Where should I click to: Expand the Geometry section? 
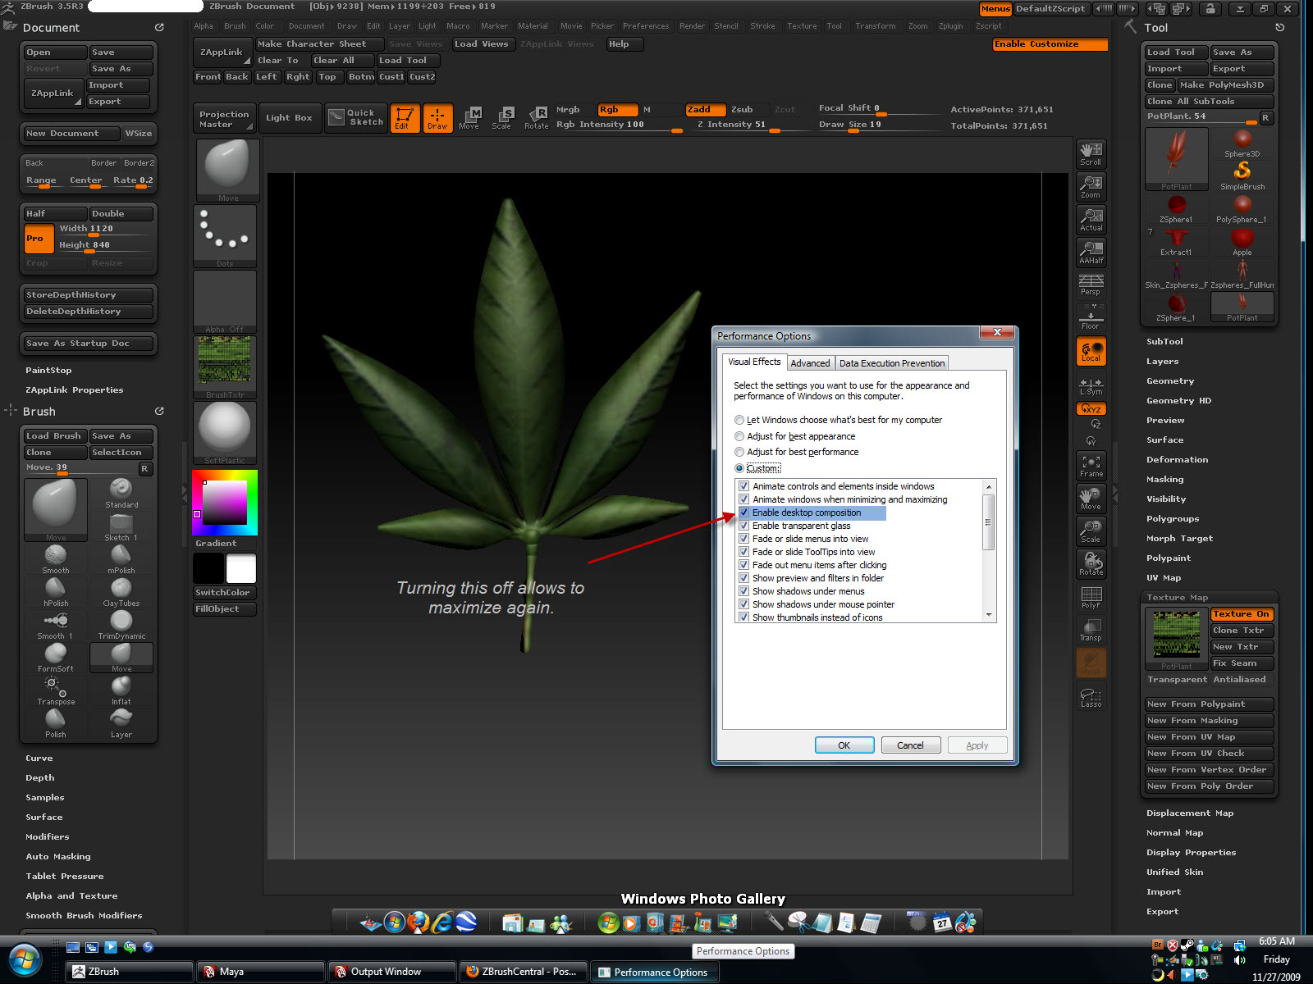(x=1170, y=380)
